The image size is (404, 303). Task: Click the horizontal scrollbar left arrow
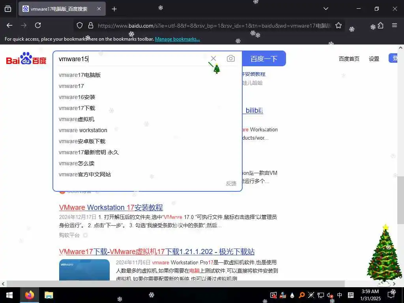point(3,284)
